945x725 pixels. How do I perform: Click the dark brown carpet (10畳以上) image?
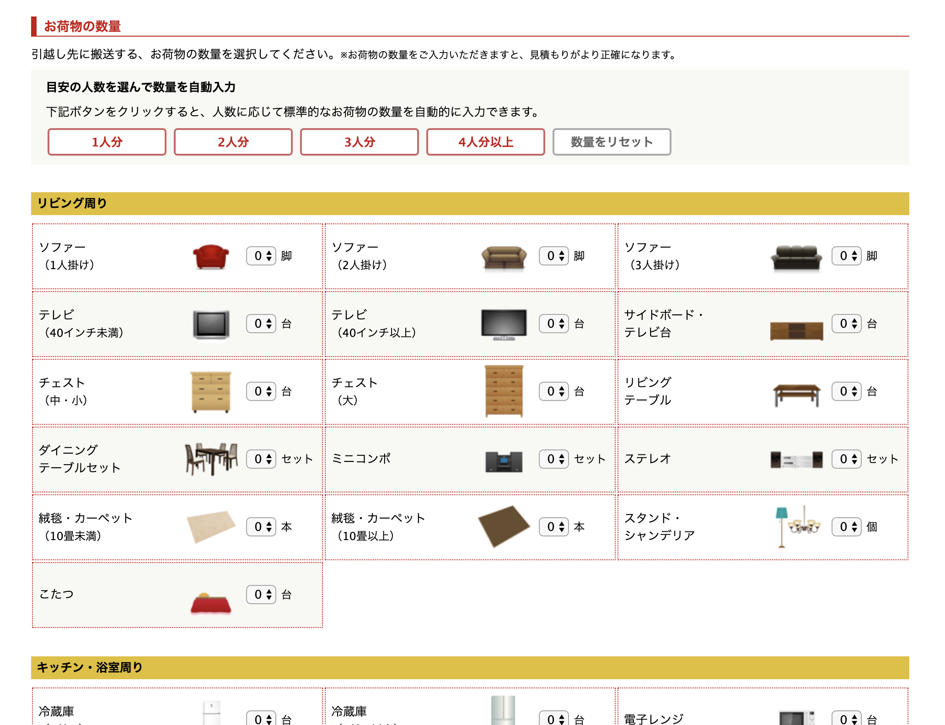click(504, 527)
